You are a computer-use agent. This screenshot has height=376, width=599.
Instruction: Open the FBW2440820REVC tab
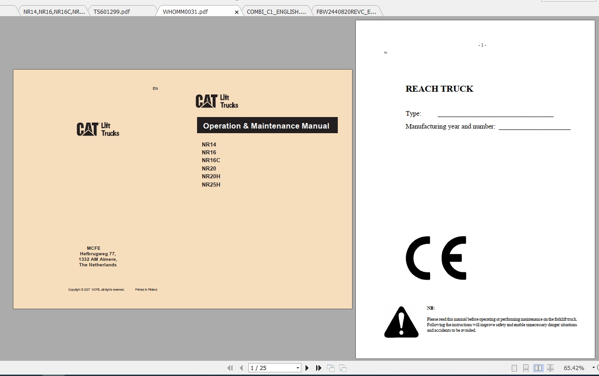[x=346, y=12]
